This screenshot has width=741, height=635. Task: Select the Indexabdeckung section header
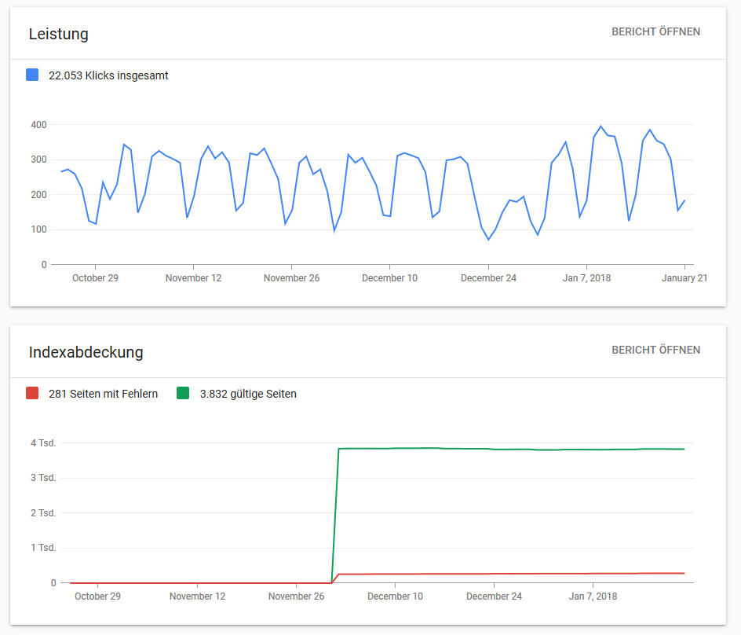click(86, 353)
